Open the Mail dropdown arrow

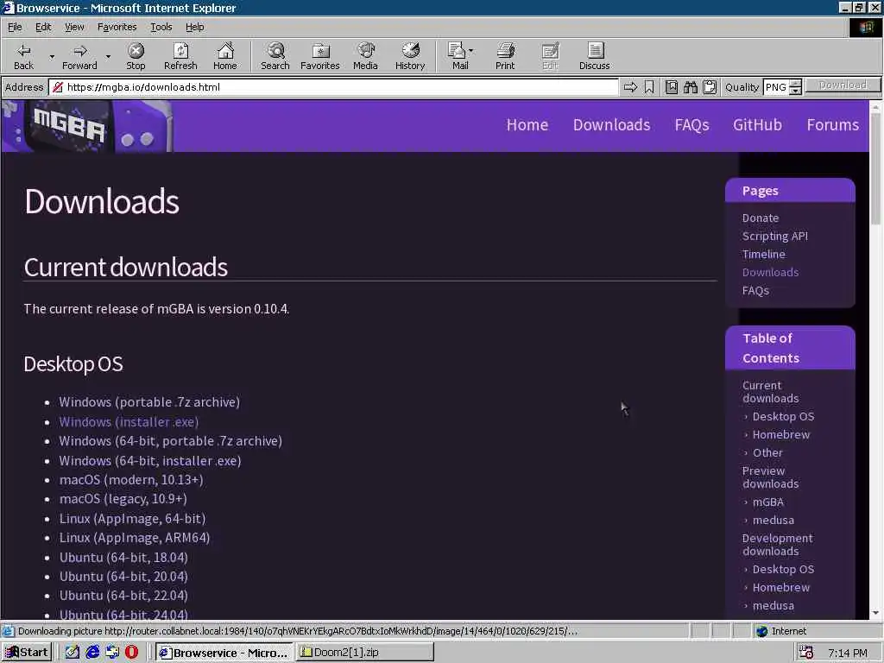click(x=470, y=51)
